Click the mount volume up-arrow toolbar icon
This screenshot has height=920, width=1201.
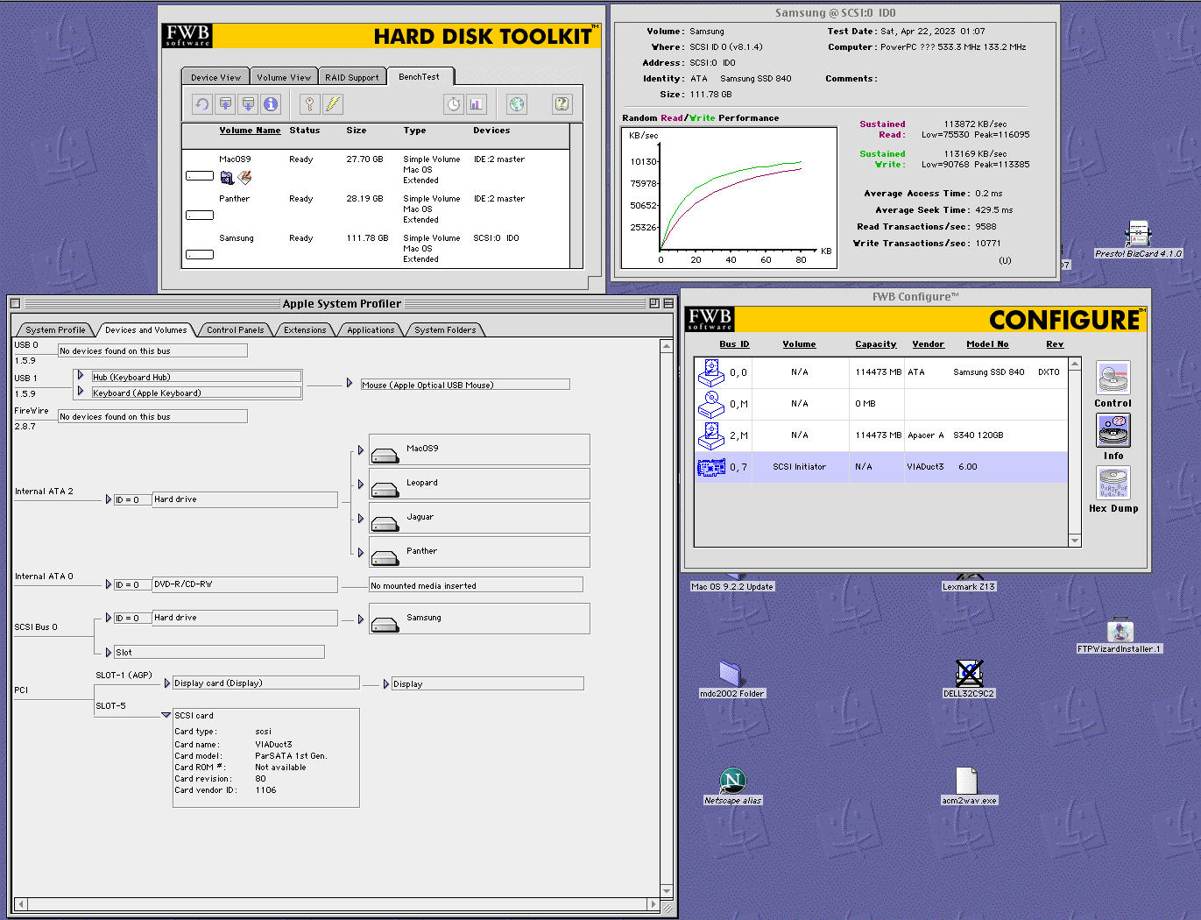tap(225, 104)
